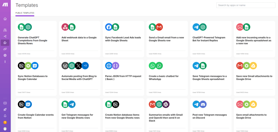
Task: Click the 'Used 24033 times' text
Action: 68,54
